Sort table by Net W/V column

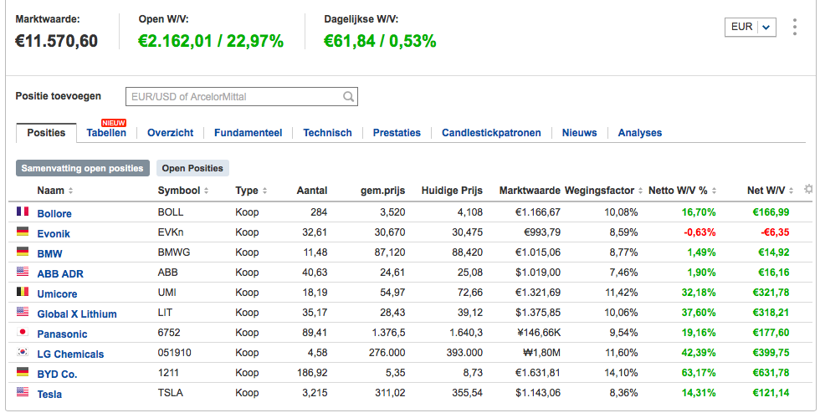point(771,191)
